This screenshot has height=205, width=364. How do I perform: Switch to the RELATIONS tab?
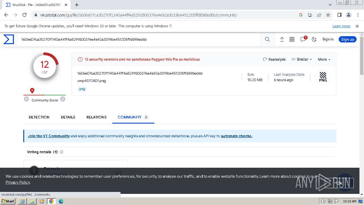point(96,117)
